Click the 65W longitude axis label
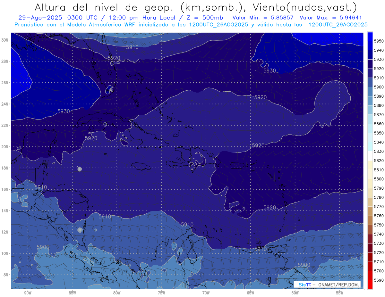This screenshot has width=385, height=297. 251,293
